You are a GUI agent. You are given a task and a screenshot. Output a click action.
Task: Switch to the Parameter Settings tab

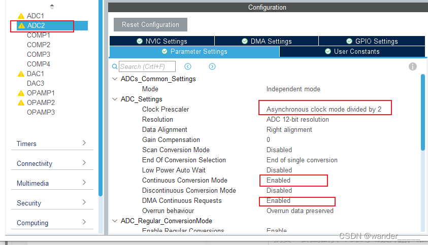click(x=194, y=52)
